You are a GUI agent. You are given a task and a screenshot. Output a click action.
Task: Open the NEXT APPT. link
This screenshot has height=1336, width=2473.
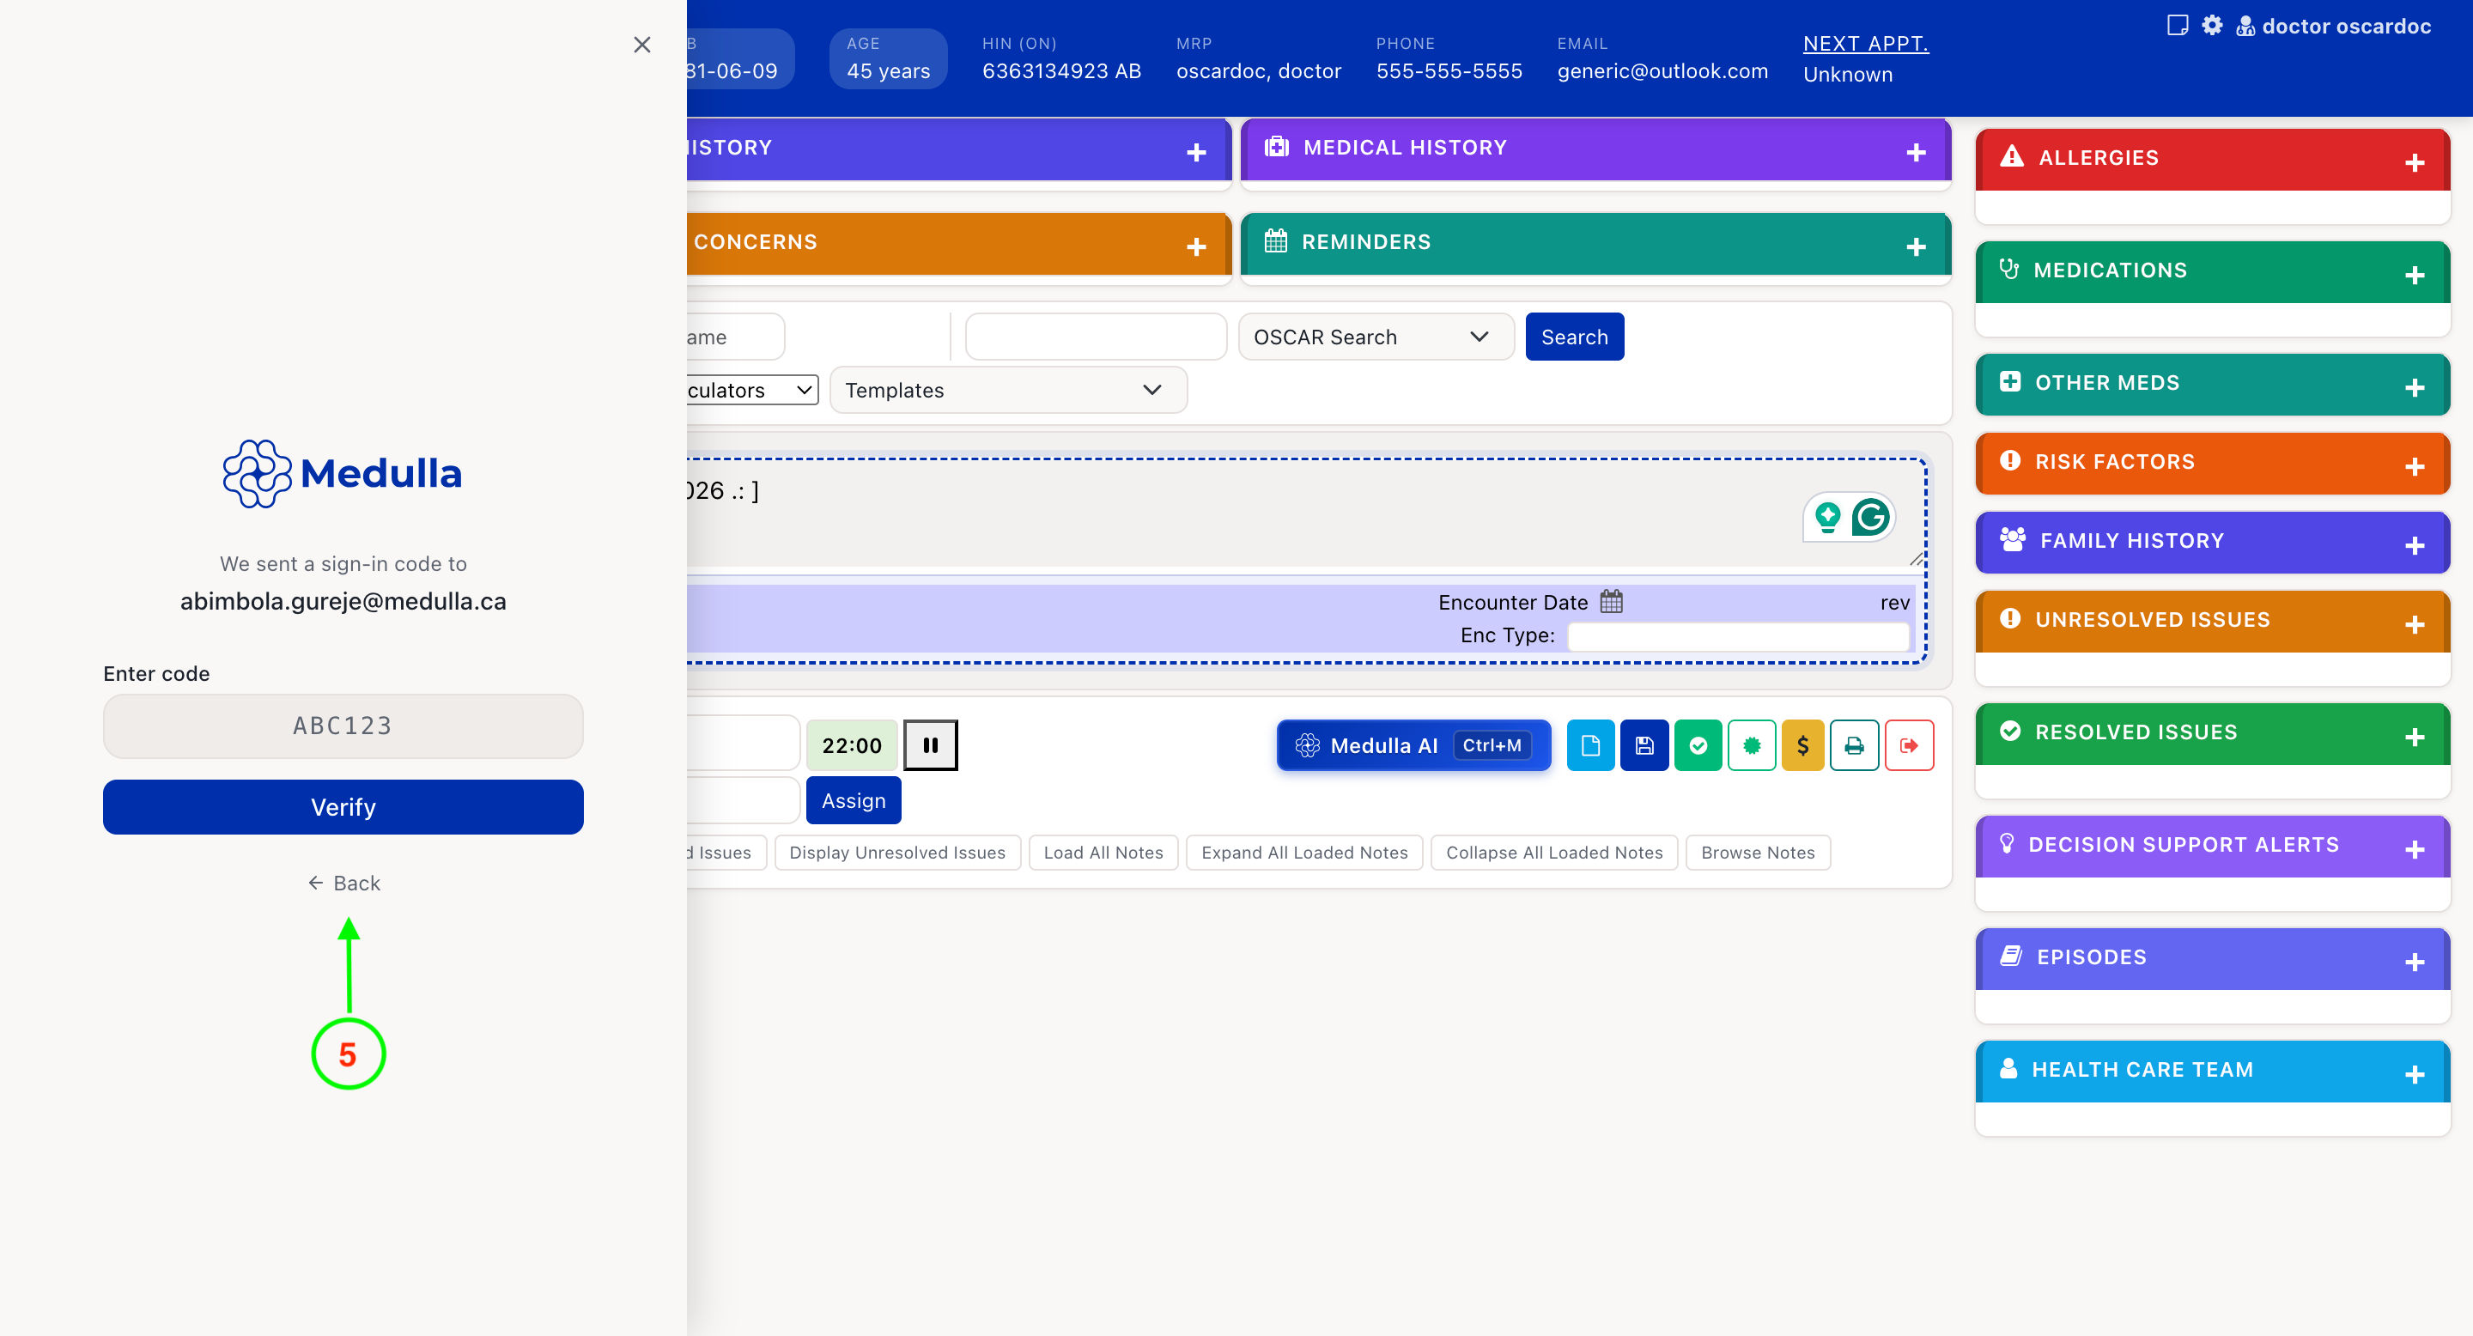(1864, 43)
